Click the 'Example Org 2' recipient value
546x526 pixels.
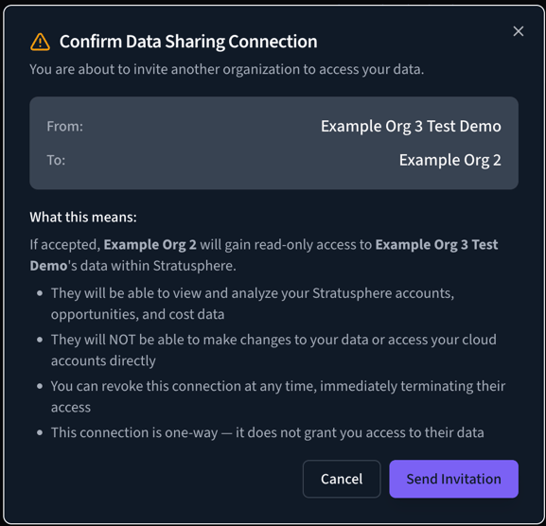(x=449, y=160)
